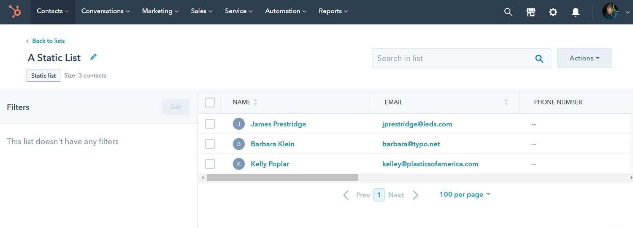Click email jprestridge@leds.com

417,124
